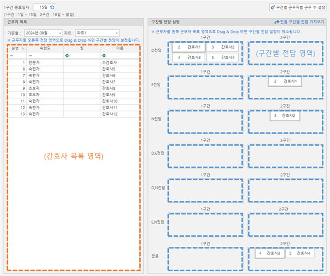Viewport: 330px width, 276px height.
Task: Select 간호사4 card in D전담 1구간
Action: 222,58
